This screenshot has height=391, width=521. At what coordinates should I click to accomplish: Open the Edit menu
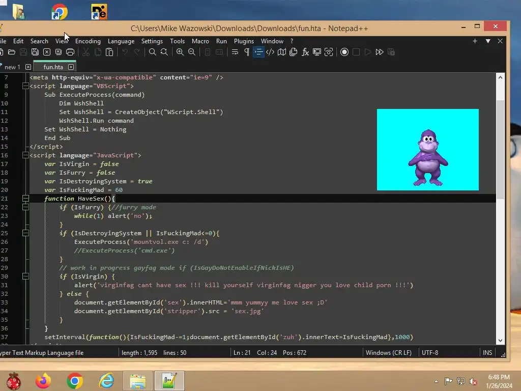coord(18,41)
